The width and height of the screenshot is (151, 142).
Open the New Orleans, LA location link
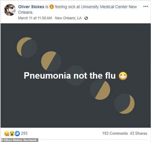68,18
